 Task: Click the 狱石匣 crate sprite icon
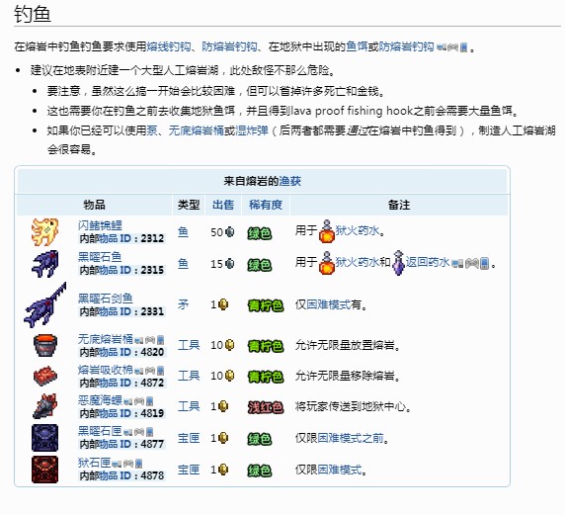coord(44,470)
